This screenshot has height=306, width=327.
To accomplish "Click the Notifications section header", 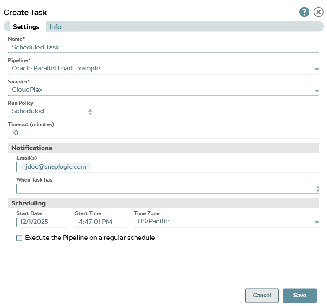I will pos(32,148).
